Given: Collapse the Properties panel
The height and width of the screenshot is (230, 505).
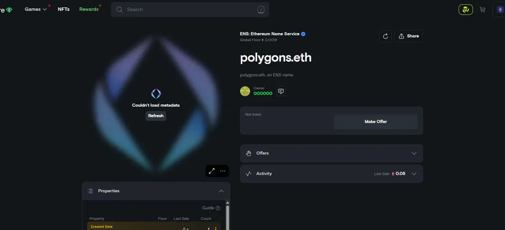Looking at the screenshot, I should [x=221, y=191].
